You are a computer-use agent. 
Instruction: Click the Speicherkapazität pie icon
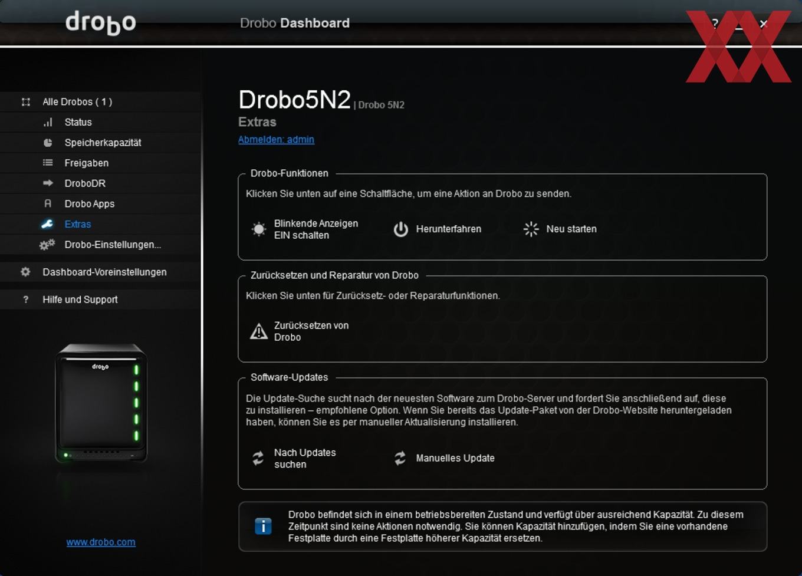coord(48,143)
